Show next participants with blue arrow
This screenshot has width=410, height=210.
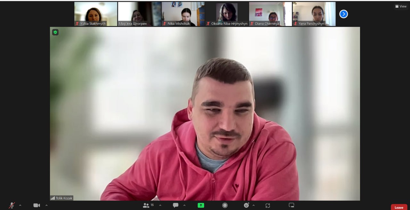point(343,14)
